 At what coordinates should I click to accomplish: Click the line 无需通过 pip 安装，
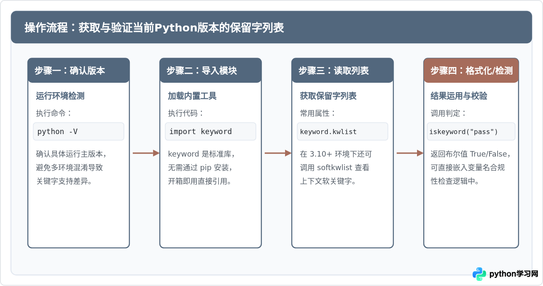coord(200,168)
